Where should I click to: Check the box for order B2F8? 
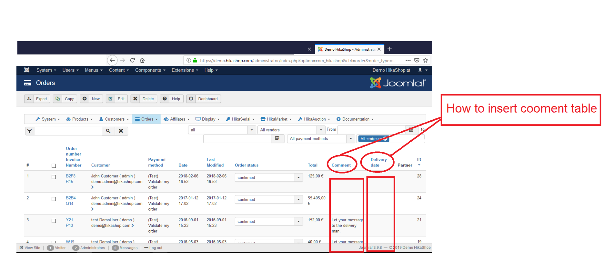coord(54,177)
